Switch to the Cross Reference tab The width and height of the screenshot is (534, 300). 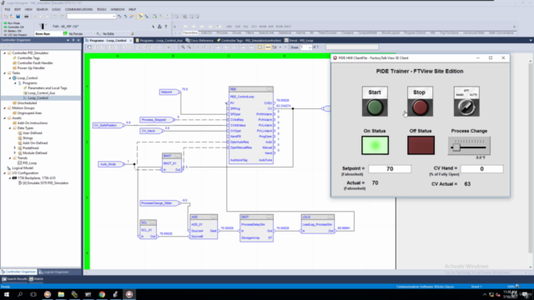click(x=199, y=41)
